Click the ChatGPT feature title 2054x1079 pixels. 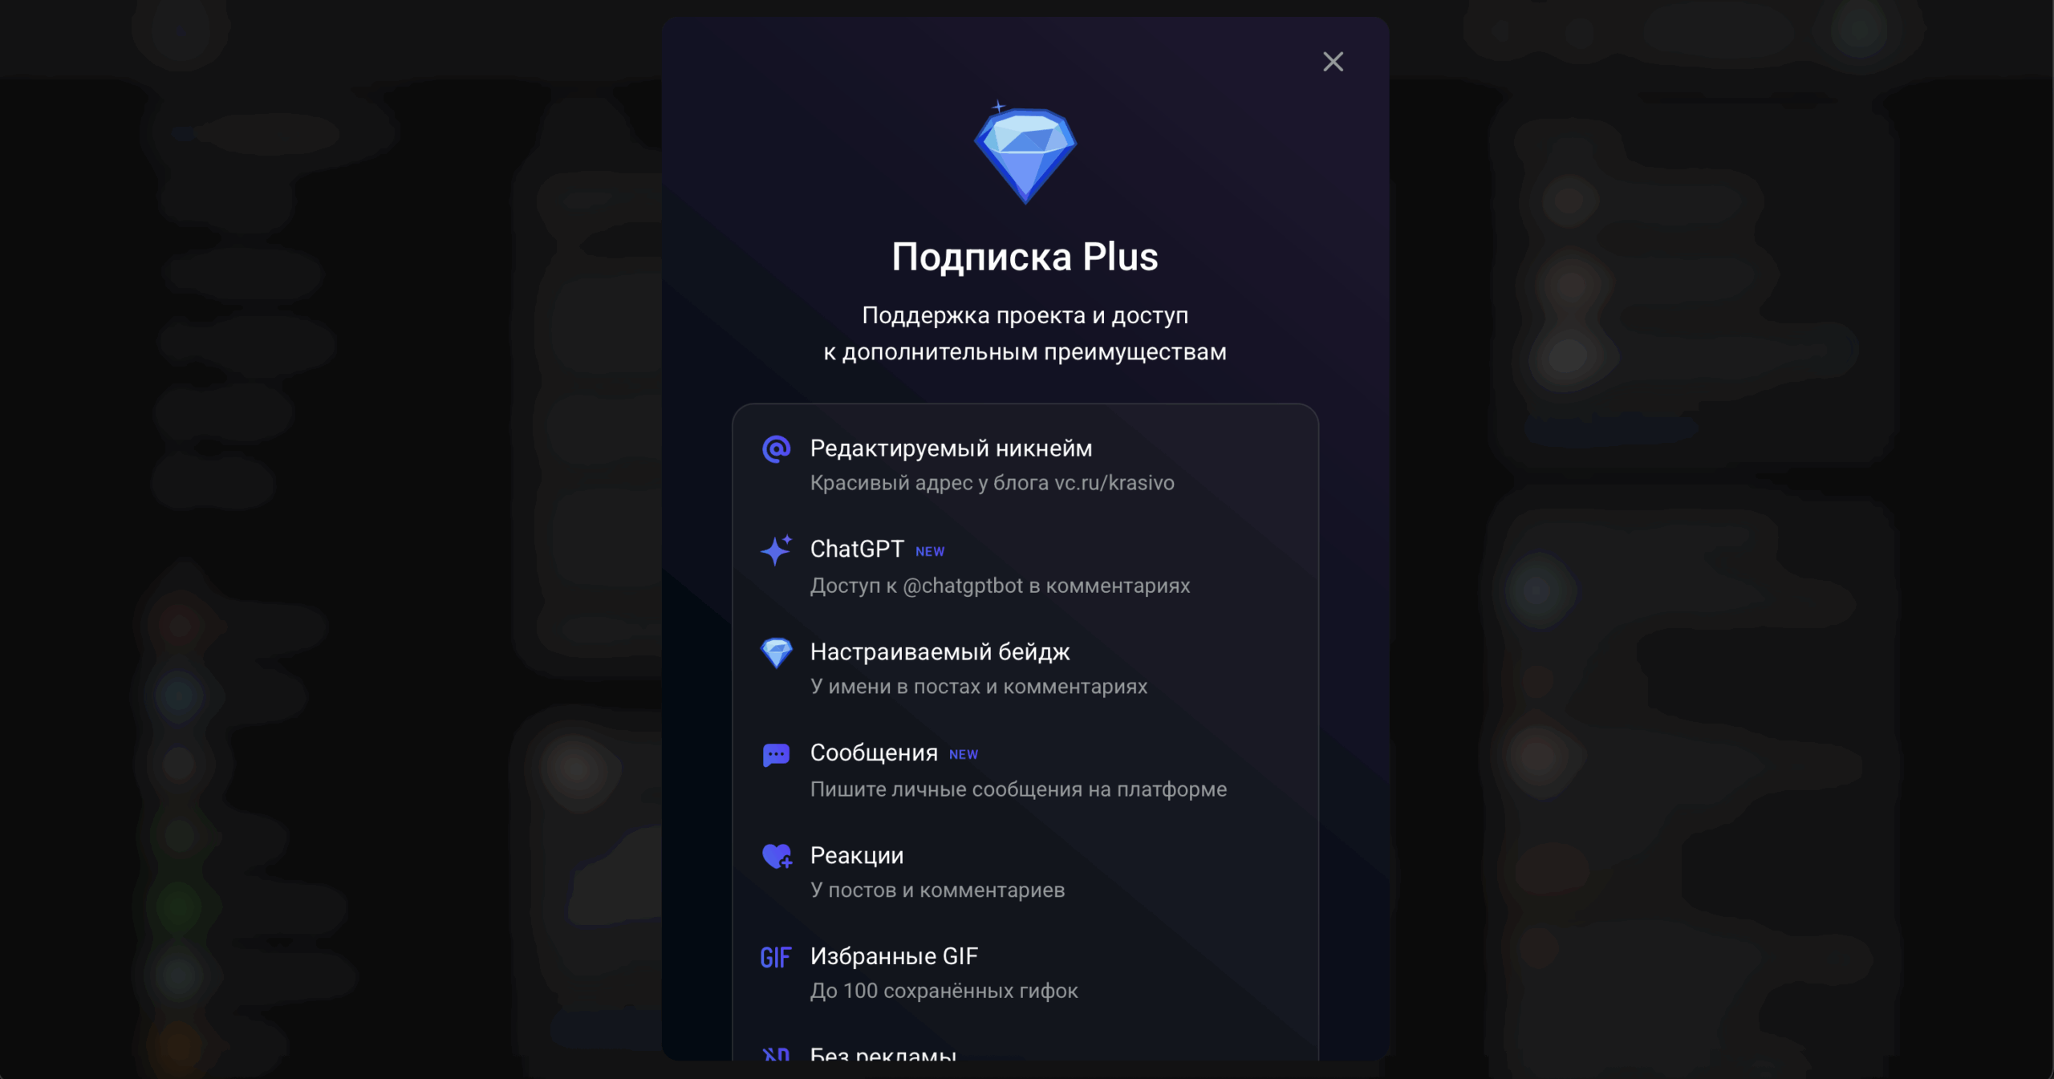point(857,549)
